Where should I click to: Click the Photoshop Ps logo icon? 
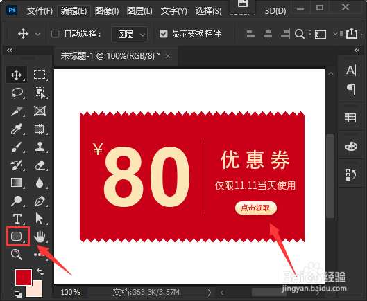click(x=12, y=10)
